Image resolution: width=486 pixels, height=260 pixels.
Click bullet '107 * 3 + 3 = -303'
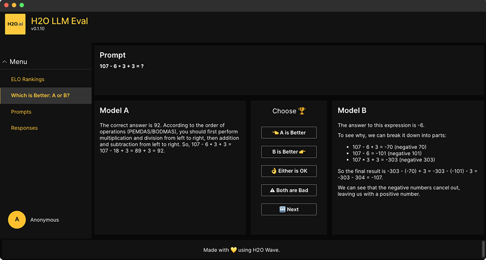click(x=393, y=160)
